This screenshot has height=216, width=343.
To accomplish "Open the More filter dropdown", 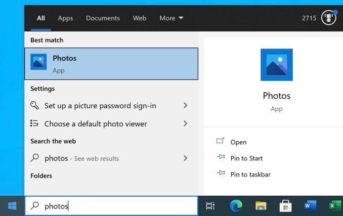I will [x=171, y=18].
